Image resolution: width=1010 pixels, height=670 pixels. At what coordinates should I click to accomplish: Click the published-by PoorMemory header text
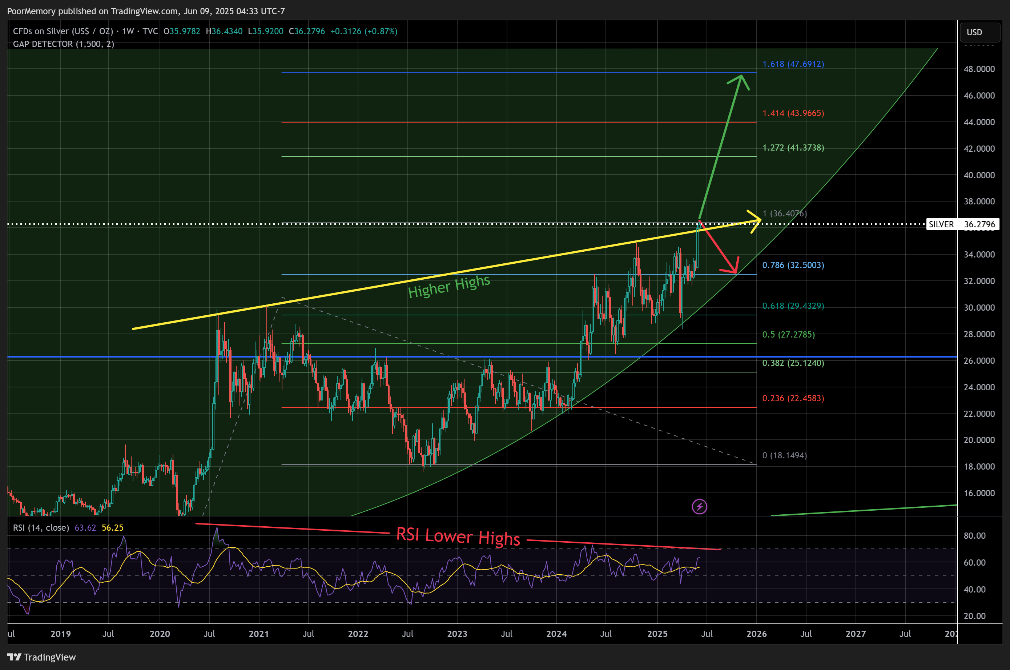(x=146, y=11)
